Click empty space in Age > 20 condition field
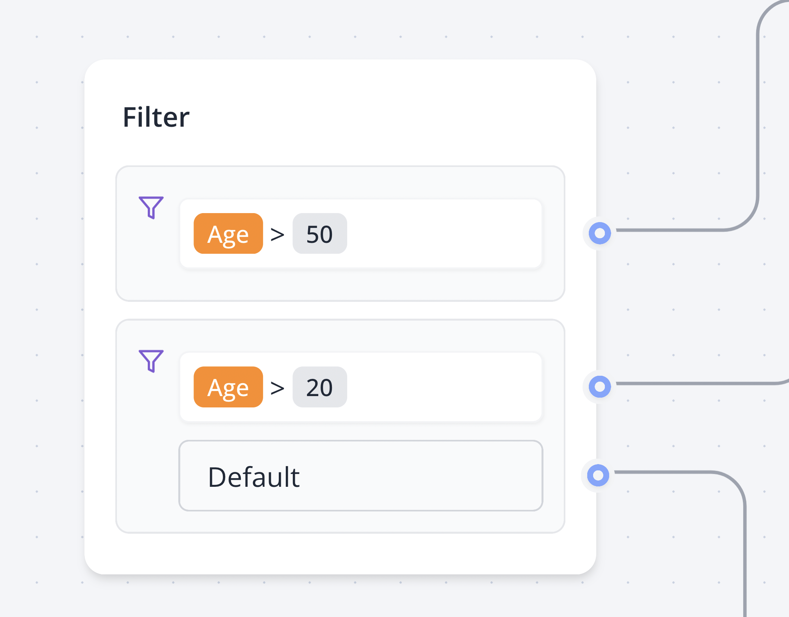Viewport: 789px width, 617px height. 442,387
